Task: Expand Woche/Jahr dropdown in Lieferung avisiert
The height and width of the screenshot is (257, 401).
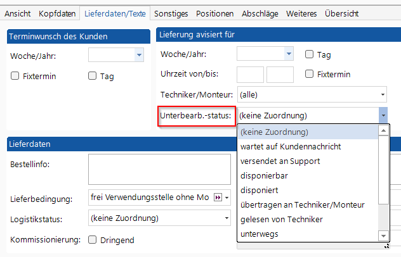Action: [289, 54]
